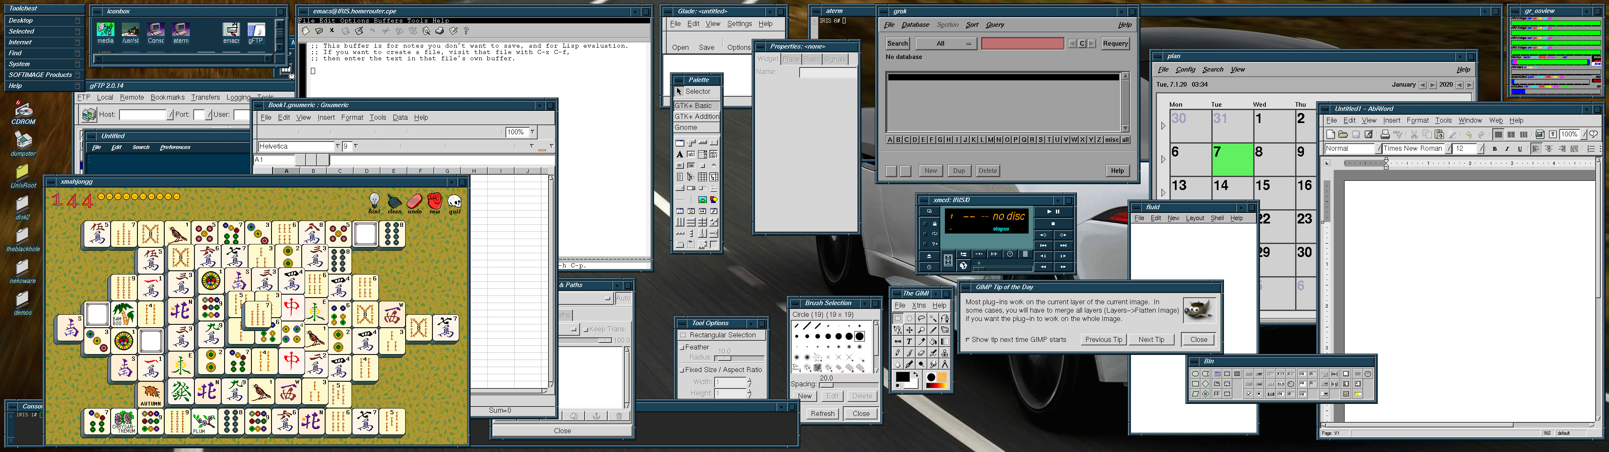Toggle Show tip next time GIMP starts

tap(968, 339)
